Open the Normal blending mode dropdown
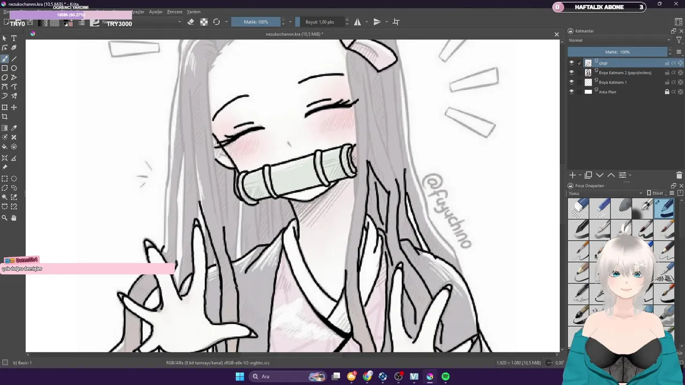The width and height of the screenshot is (685, 385). point(619,40)
